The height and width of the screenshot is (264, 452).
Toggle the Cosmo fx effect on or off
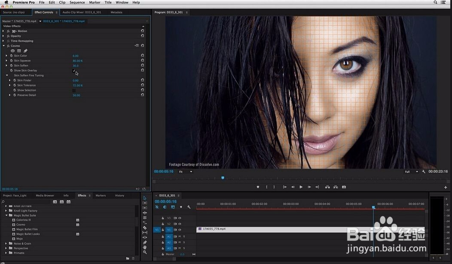pyautogui.click(x=8, y=46)
